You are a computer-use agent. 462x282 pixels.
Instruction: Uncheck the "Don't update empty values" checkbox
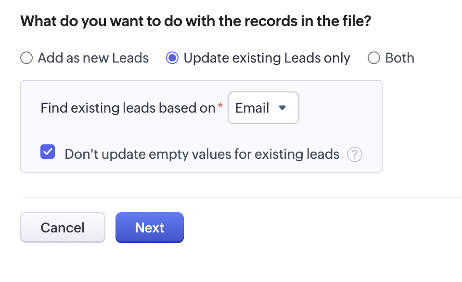click(48, 152)
